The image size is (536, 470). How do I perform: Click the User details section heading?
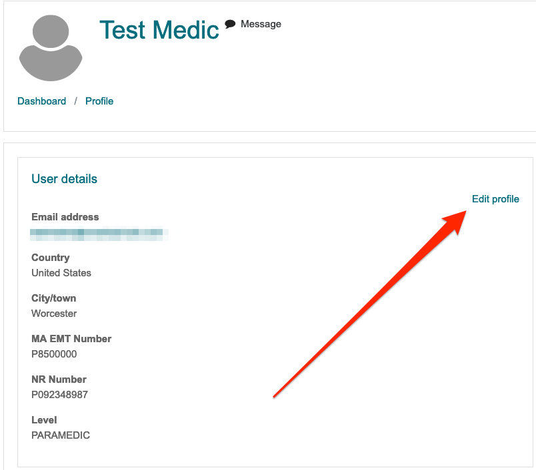coord(64,179)
